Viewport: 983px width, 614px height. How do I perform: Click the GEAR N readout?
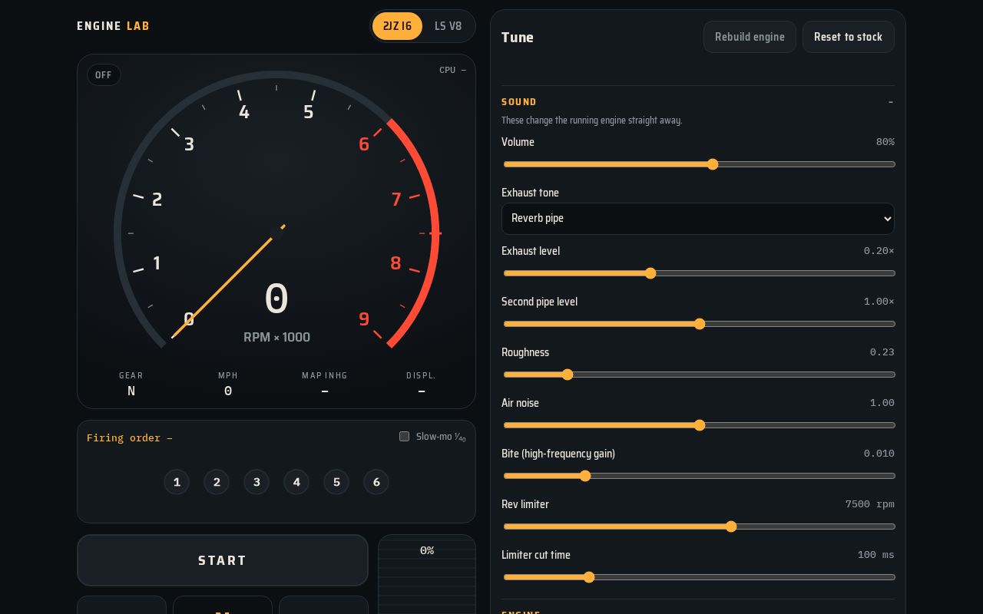pyautogui.click(x=131, y=384)
